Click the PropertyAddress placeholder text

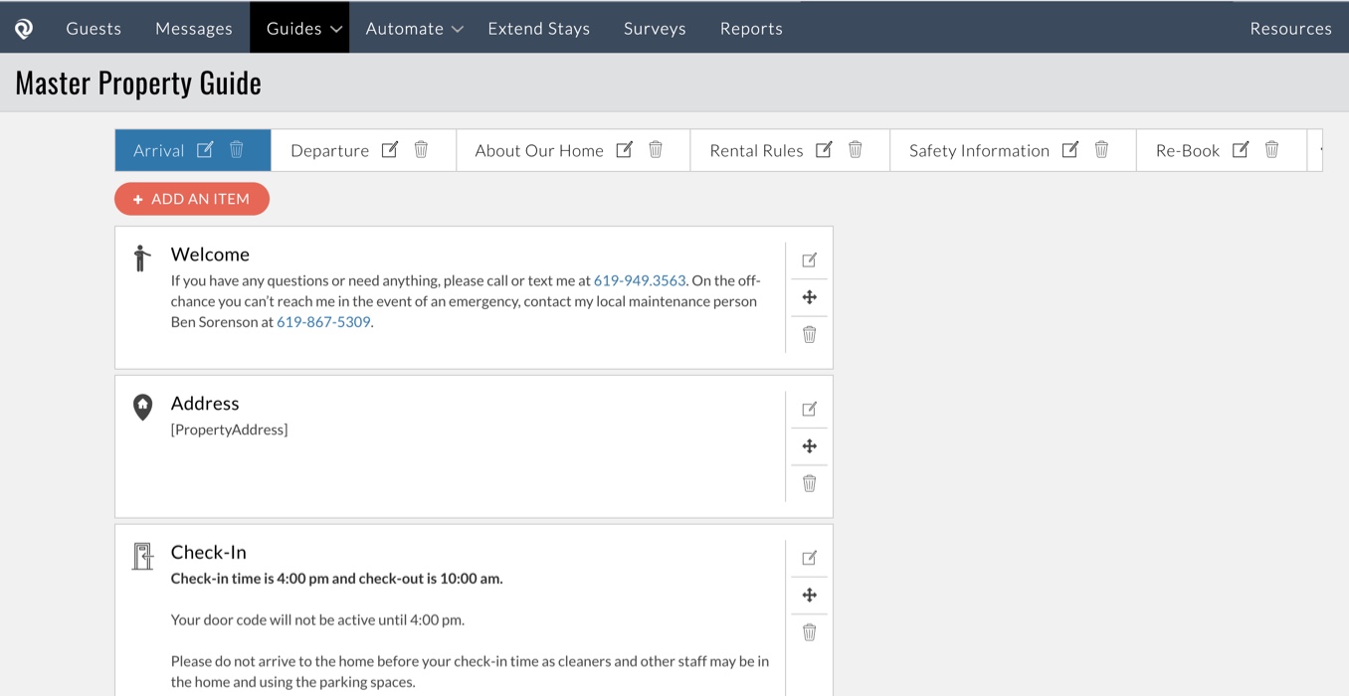228,429
